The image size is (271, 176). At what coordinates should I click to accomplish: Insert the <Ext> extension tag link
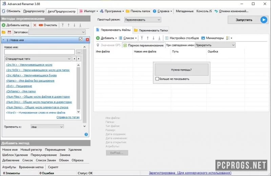click(19, 86)
